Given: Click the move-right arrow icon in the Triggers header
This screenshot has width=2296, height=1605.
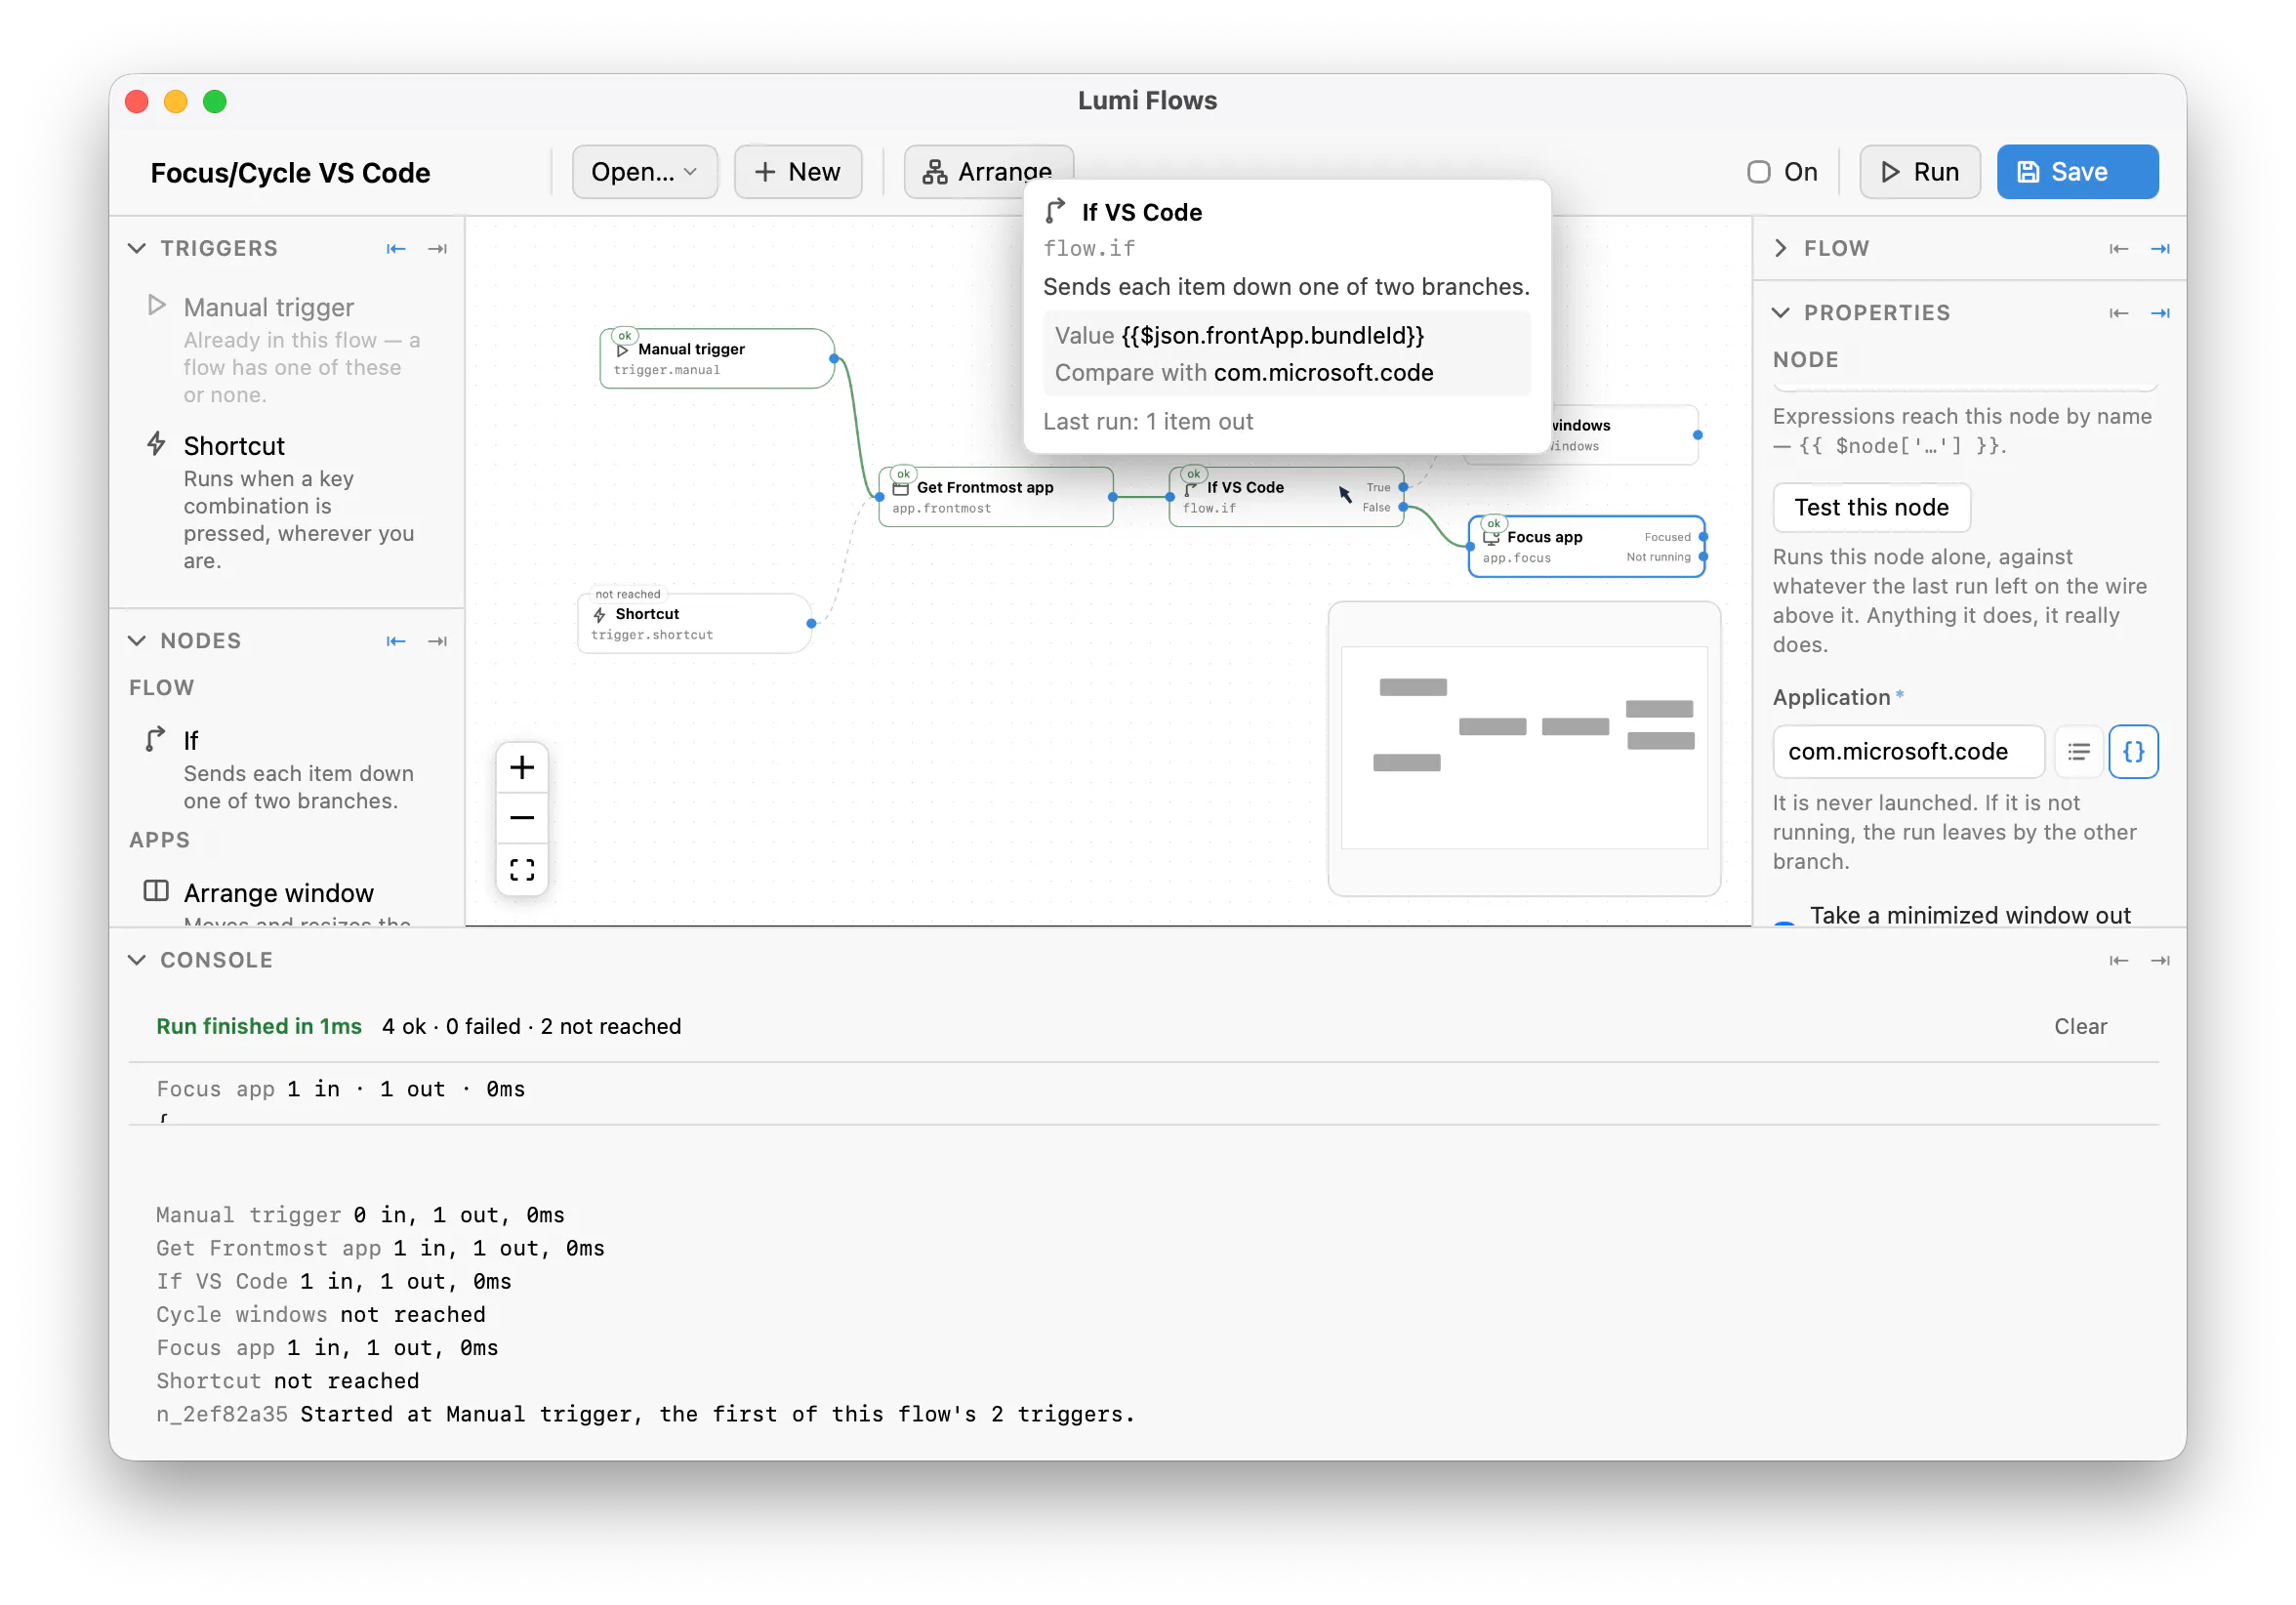Looking at the screenshot, I should pos(437,248).
